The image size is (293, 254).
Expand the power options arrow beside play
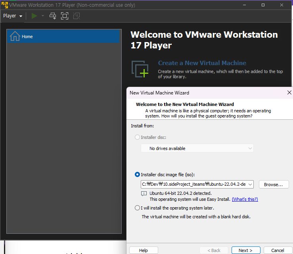pos(43,16)
